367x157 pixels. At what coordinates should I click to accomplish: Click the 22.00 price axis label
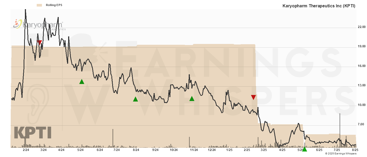pyautogui.click(x=361, y=27)
